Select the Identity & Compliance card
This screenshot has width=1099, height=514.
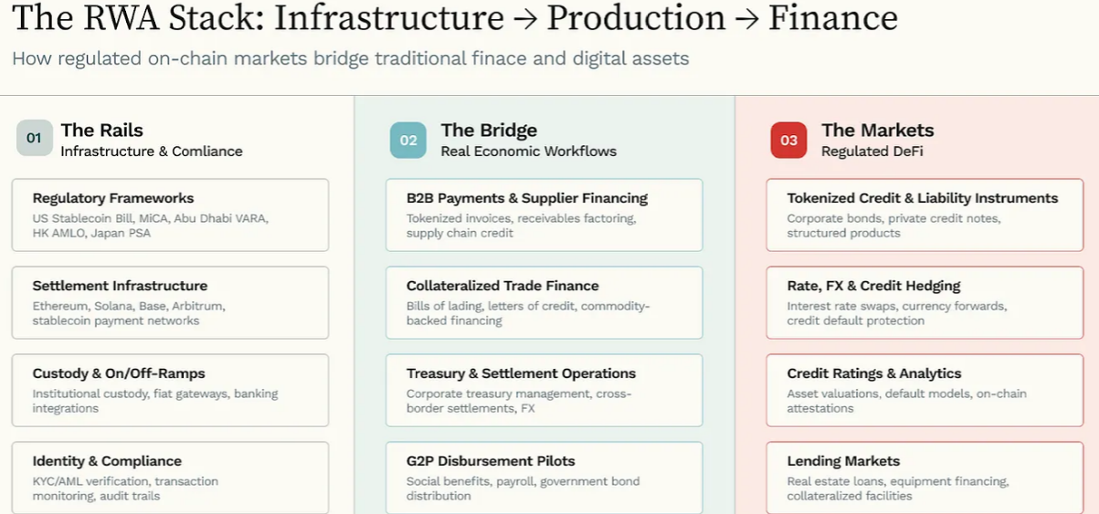(x=170, y=477)
